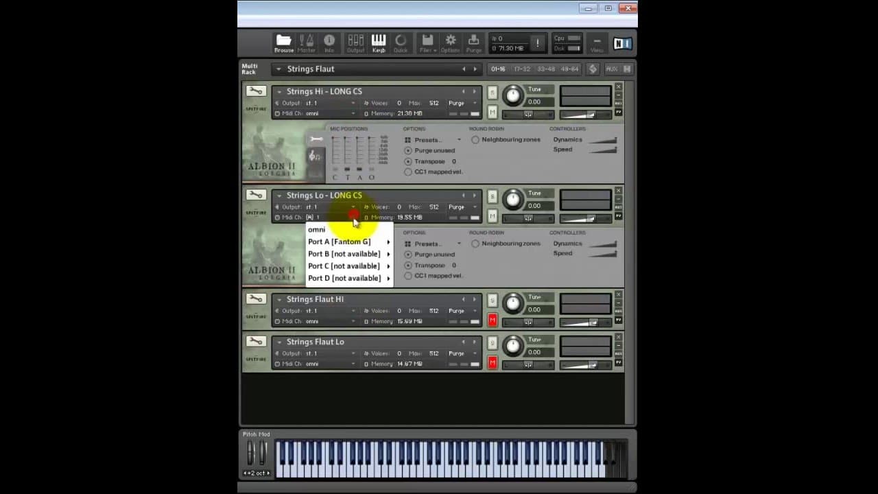Select the wrench tab in Albion Strings Hi panel

point(316,140)
